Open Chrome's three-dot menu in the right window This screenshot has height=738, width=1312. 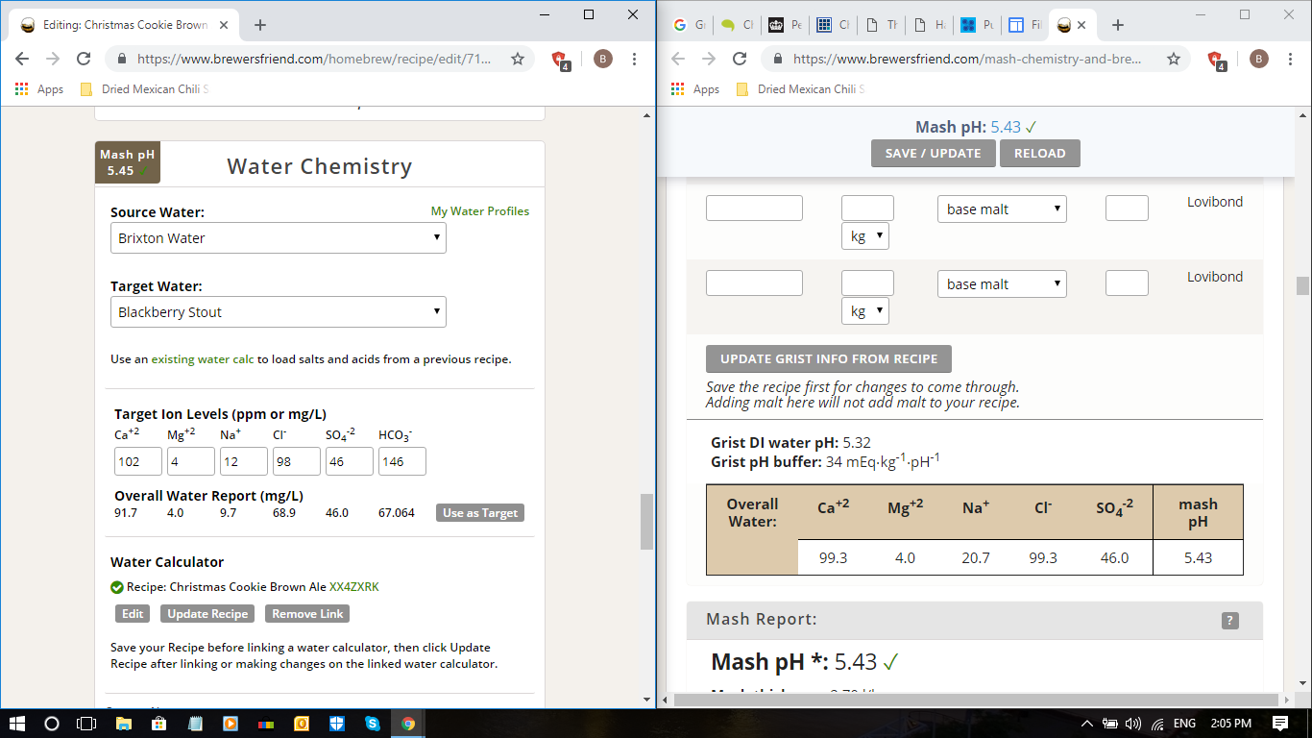click(x=1290, y=59)
